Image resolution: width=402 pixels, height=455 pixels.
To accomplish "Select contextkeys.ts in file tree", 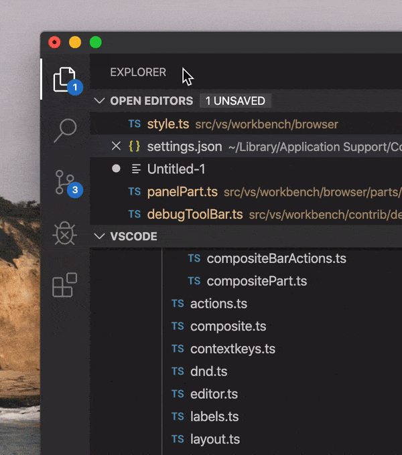I will coord(232,349).
